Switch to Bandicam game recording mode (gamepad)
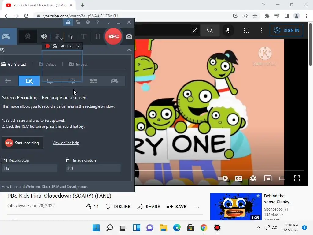The height and width of the screenshot is (235, 313). [6, 36]
